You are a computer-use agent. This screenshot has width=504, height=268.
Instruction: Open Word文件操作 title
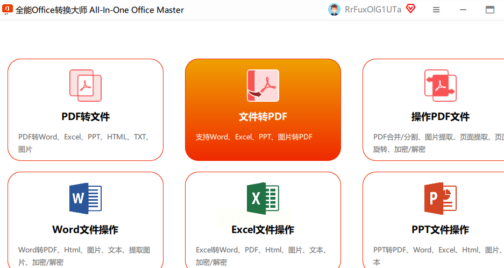[x=86, y=229]
